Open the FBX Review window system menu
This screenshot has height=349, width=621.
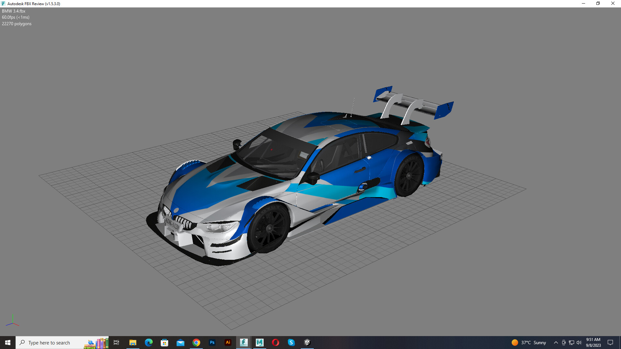(x=3, y=4)
